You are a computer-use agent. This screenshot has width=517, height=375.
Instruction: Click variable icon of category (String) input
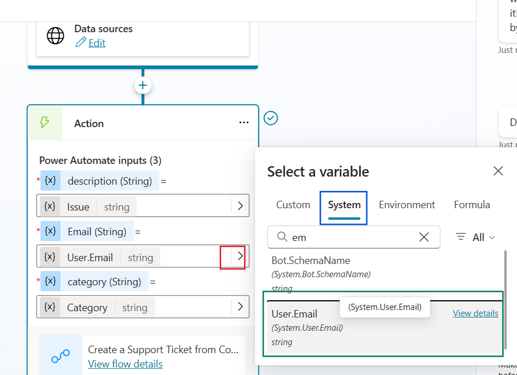click(51, 281)
